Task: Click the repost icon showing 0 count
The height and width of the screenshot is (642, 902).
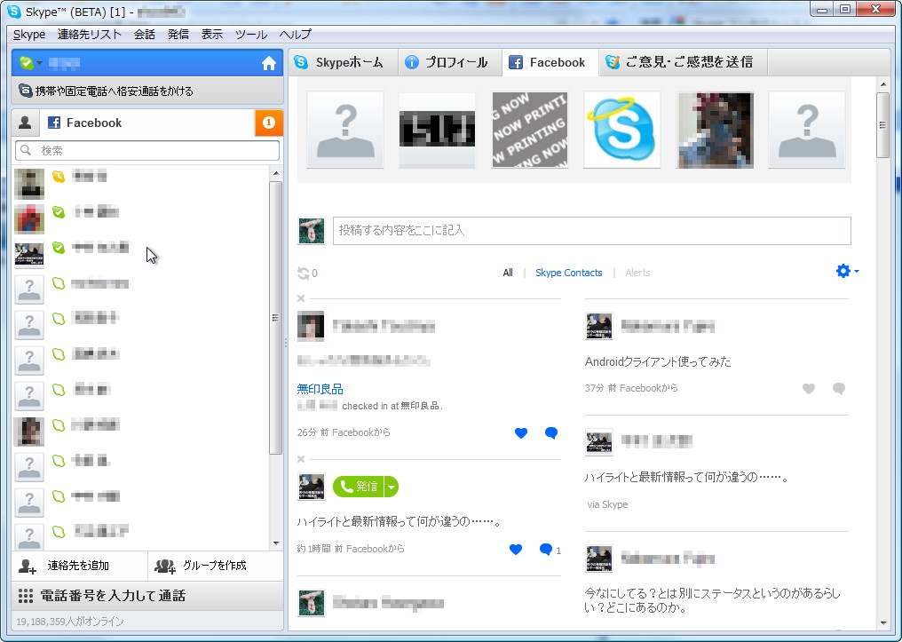Action: pyautogui.click(x=305, y=273)
